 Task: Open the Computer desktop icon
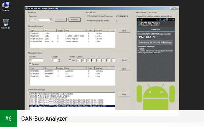[x=6, y=6]
